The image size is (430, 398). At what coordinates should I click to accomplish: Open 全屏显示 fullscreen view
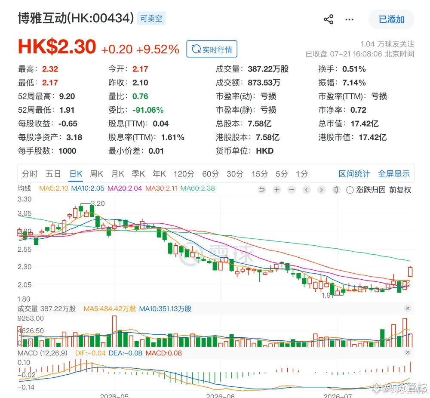[394, 174]
